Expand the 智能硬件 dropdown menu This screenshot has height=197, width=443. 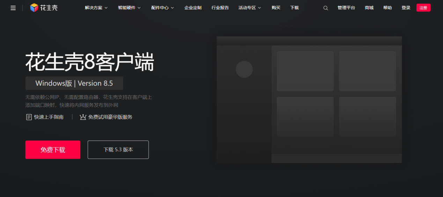click(129, 8)
